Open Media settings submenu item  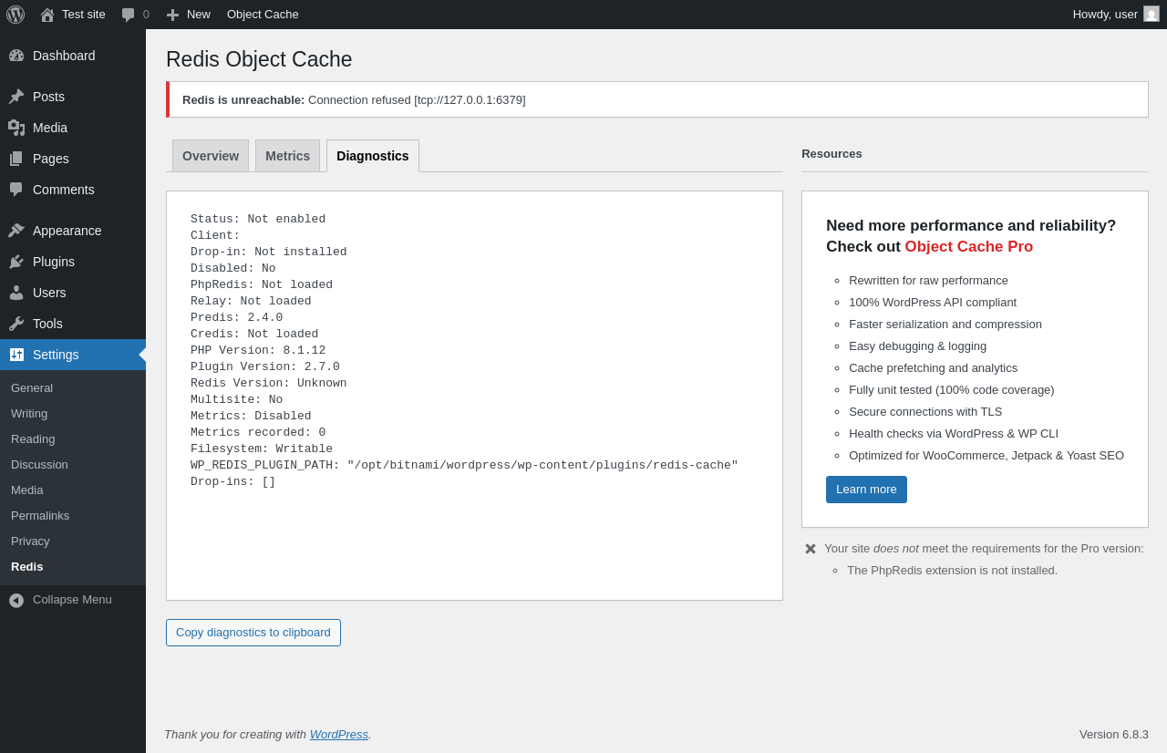pos(73,490)
